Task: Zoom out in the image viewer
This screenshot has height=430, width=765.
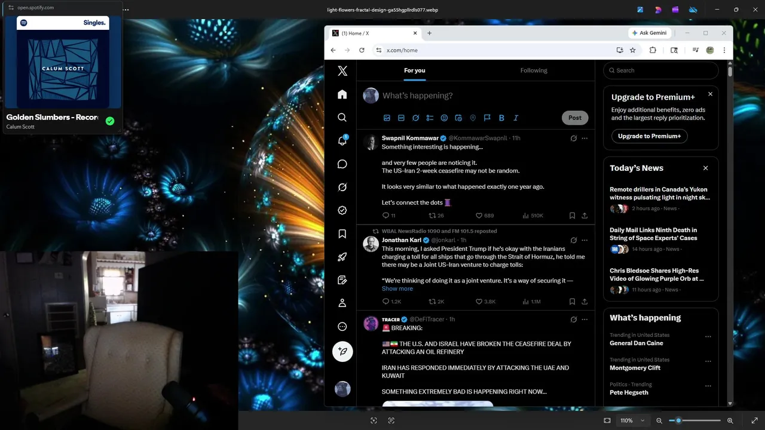Action: (659, 420)
